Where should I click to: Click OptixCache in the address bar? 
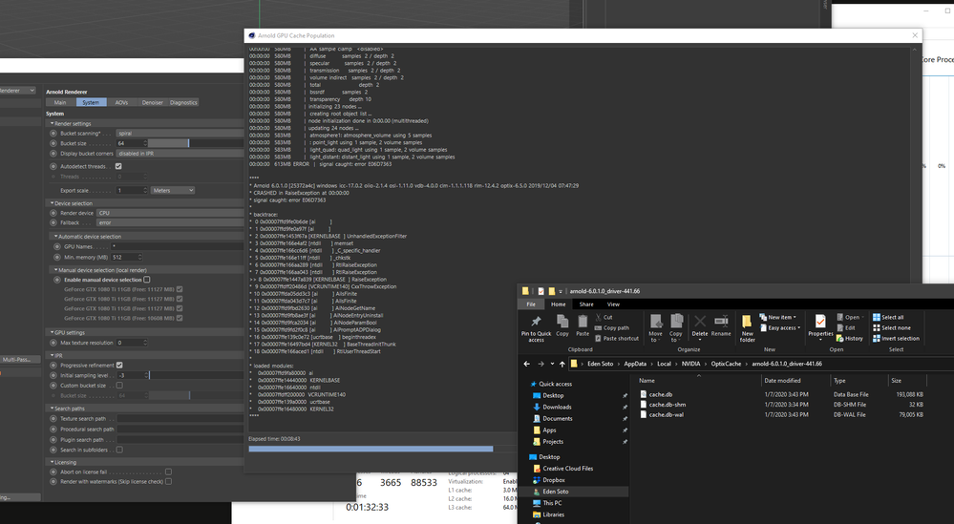tap(727, 364)
